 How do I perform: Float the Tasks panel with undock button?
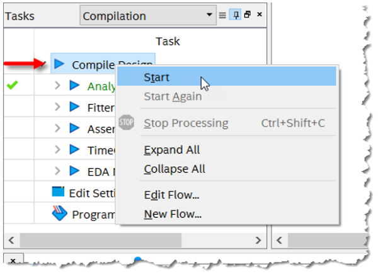(247, 15)
